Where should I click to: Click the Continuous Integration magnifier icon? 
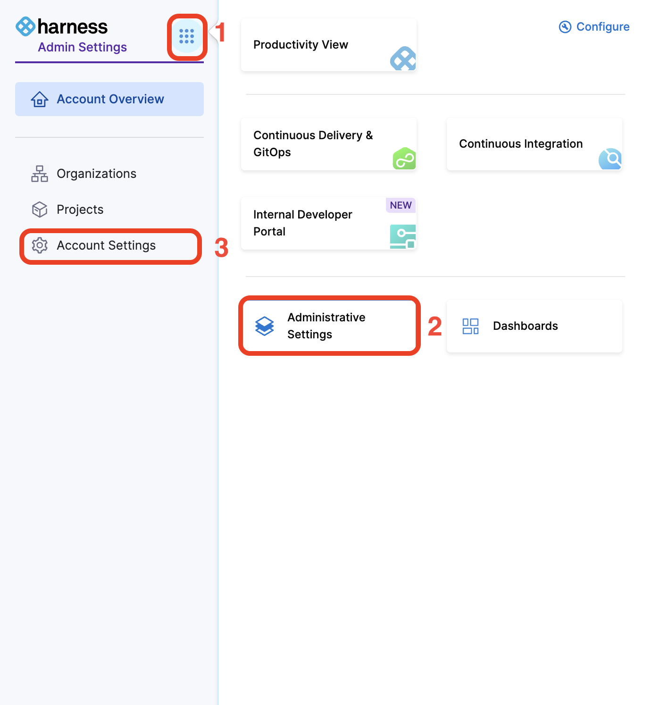click(x=610, y=159)
